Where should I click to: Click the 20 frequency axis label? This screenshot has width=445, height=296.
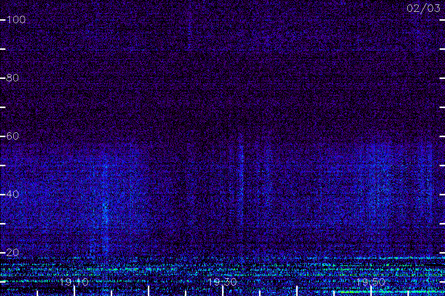pyautogui.click(x=12, y=253)
